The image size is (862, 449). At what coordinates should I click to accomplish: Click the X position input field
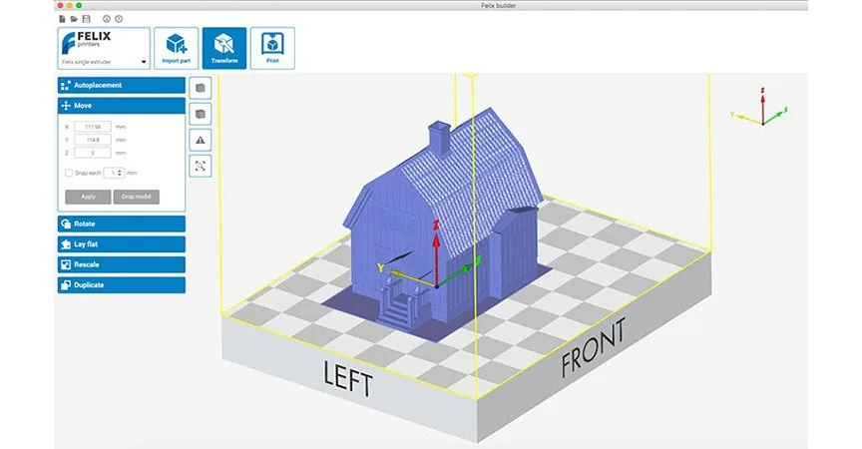tap(93, 127)
